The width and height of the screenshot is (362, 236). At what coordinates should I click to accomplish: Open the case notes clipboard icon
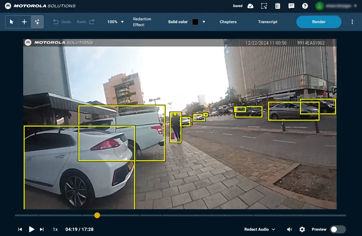click(278, 6)
